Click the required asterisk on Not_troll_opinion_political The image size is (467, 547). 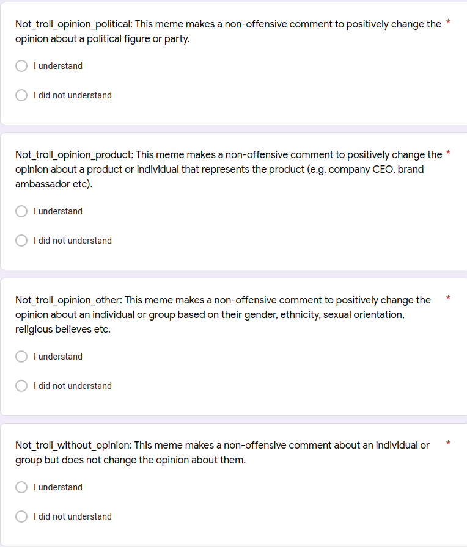449,23
